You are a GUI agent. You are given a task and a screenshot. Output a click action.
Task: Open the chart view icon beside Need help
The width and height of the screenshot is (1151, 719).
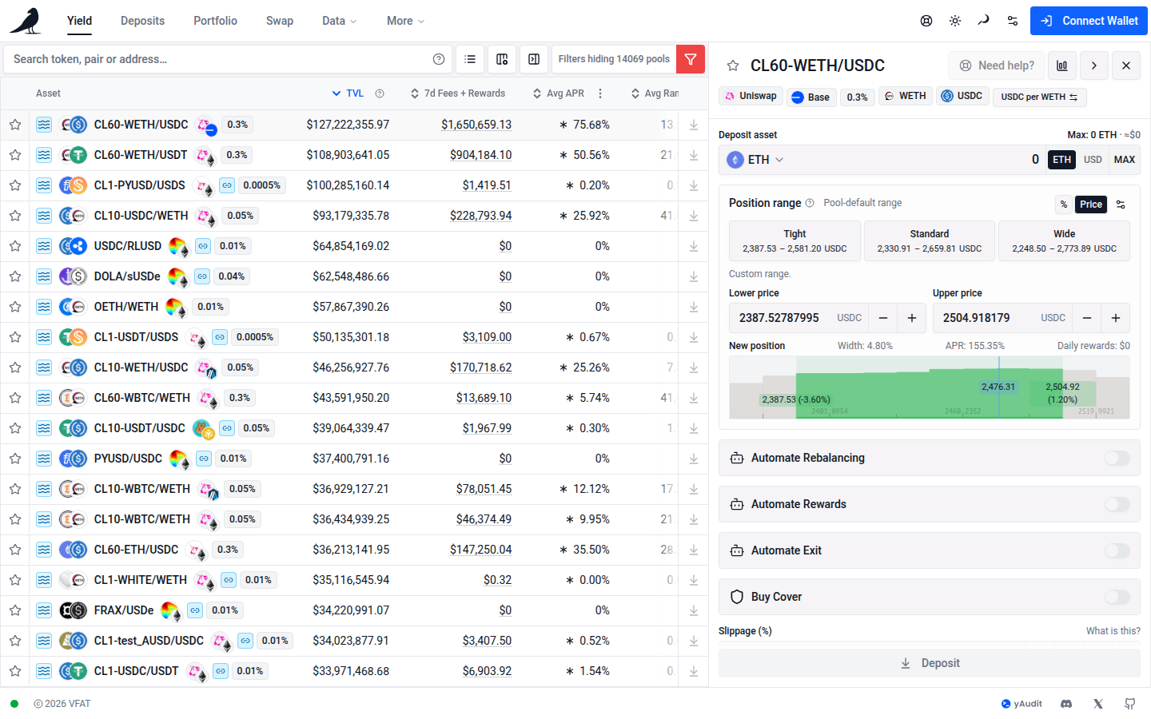[x=1061, y=66]
